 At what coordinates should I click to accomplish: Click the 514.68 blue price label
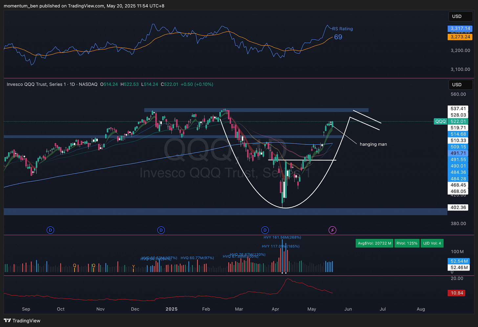point(458,134)
